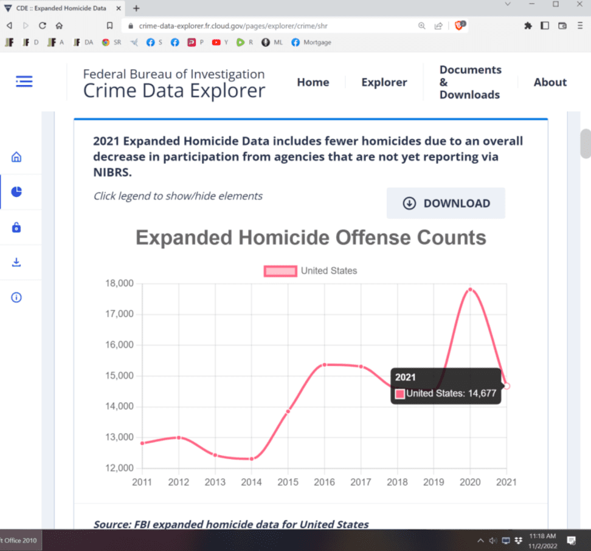The width and height of the screenshot is (591, 551).
Task: Select the pie chart icon in sidebar
Action: 16,192
